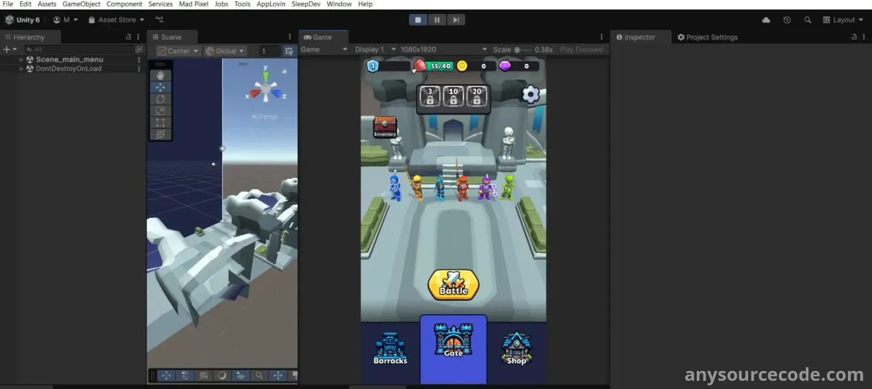The width and height of the screenshot is (872, 389).
Task: Select the Rotate tool in Scene
Action: click(160, 99)
